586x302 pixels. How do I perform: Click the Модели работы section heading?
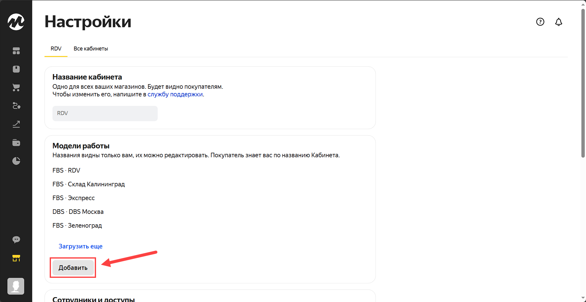[x=81, y=146]
